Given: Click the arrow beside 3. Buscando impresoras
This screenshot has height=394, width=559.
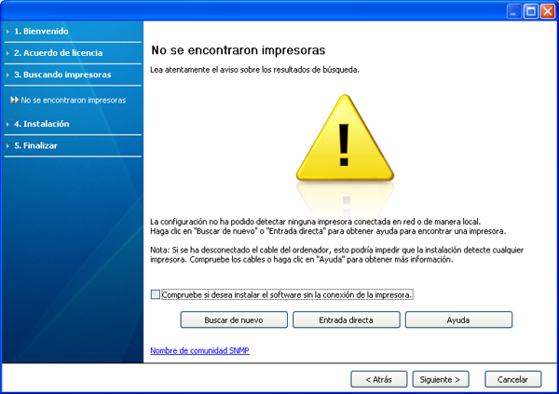Looking at the screenshot, I should click(x=7, y=75).
